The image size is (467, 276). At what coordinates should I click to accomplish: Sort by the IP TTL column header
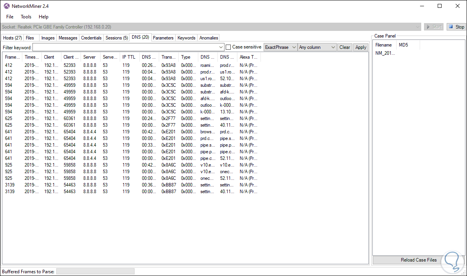pyautogui.click(x=129, y=57)
